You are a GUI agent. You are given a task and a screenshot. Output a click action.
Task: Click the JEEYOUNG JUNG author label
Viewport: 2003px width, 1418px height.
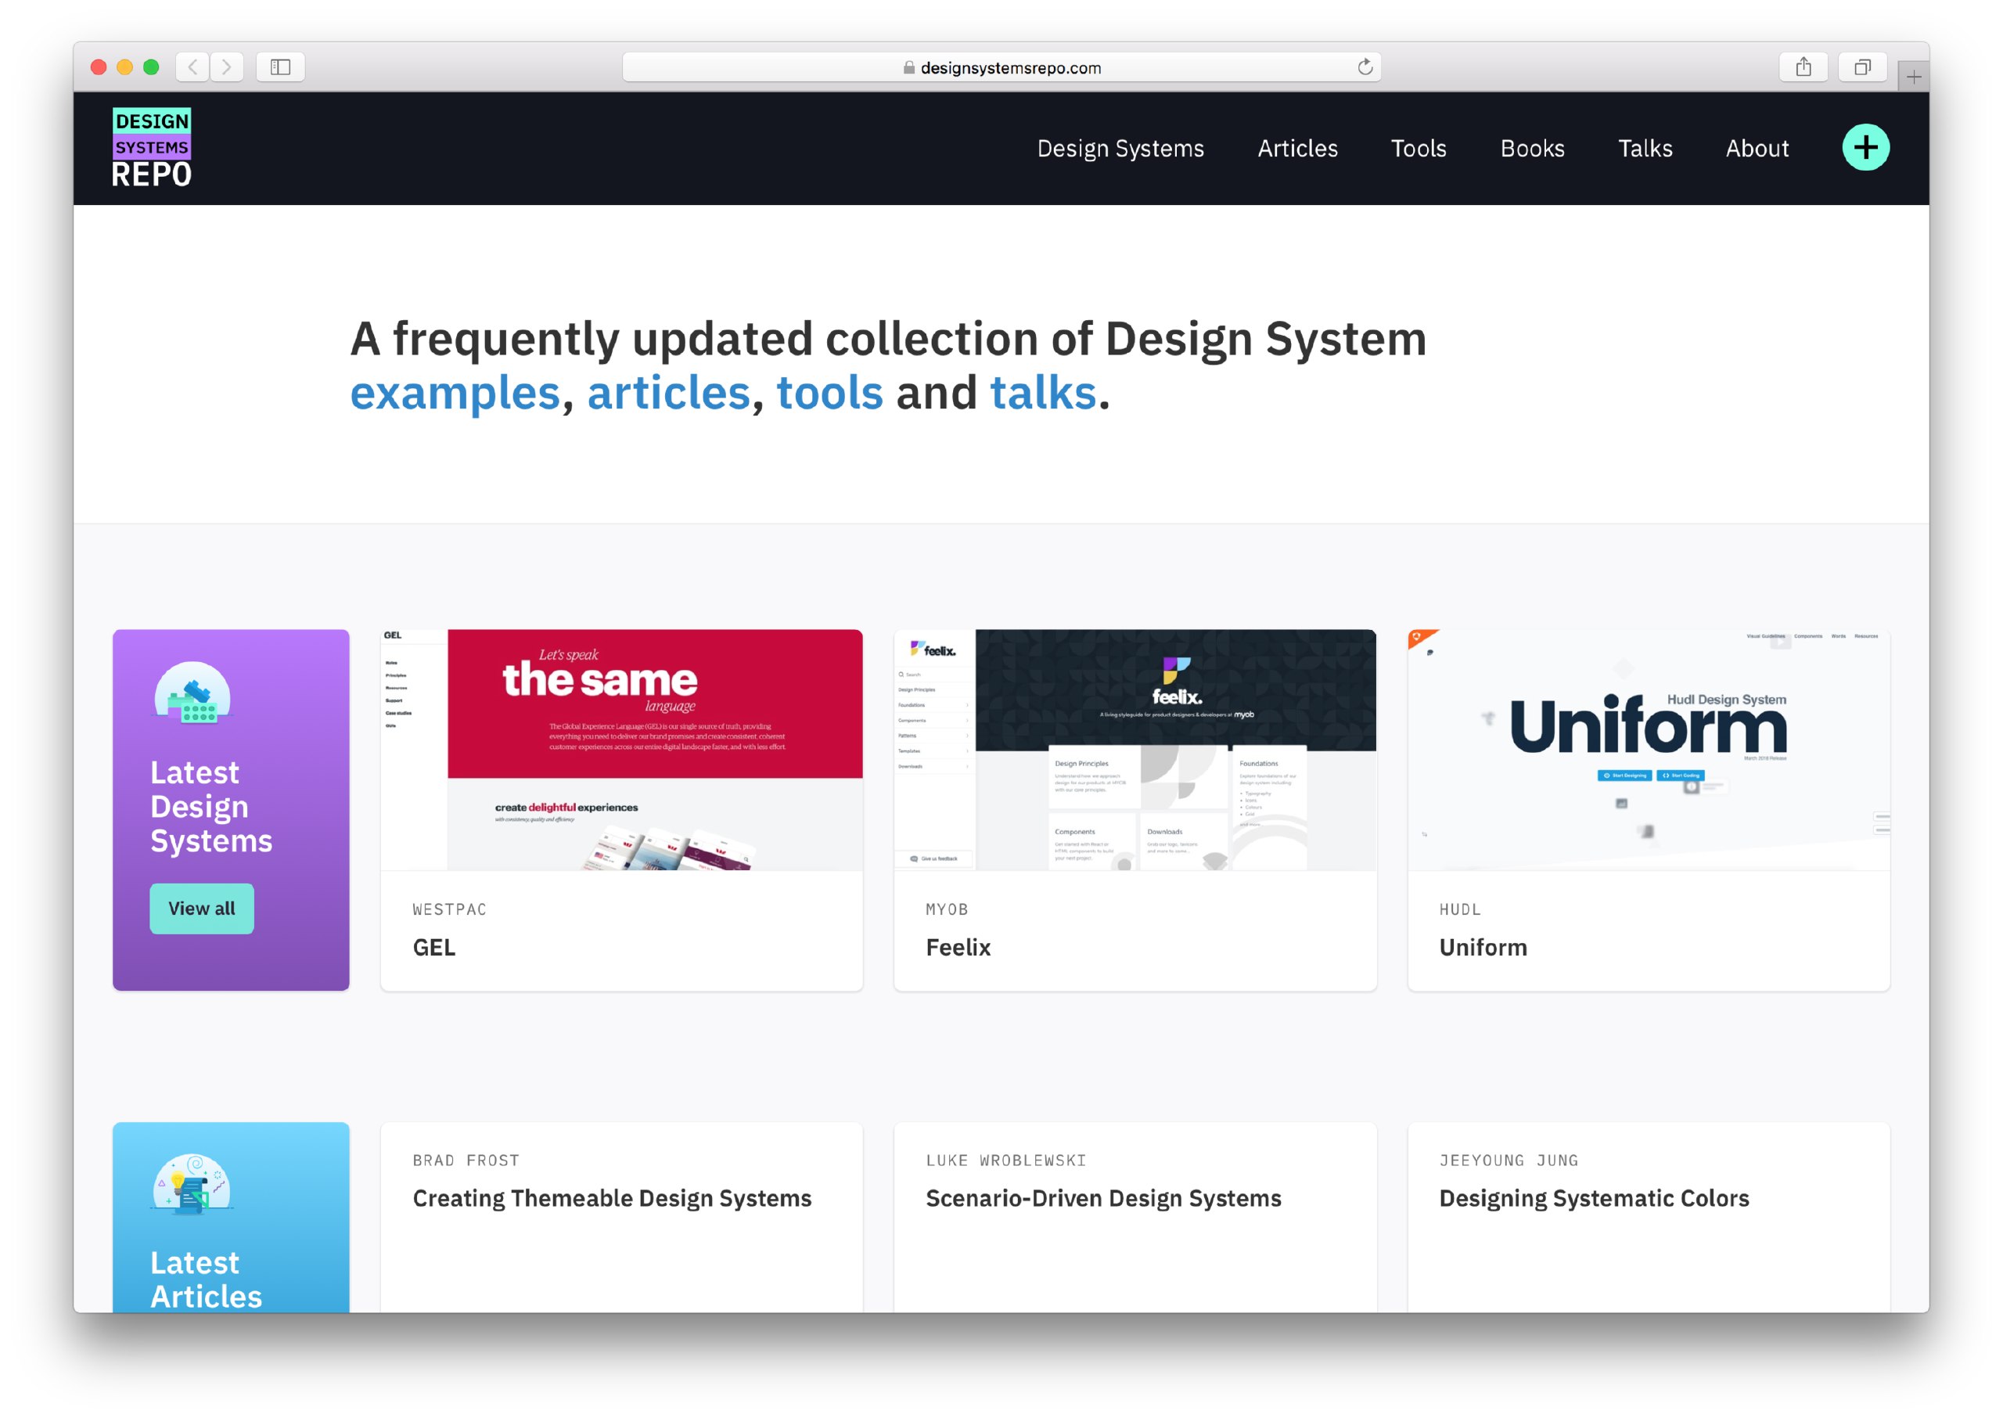(1509, 1161)
